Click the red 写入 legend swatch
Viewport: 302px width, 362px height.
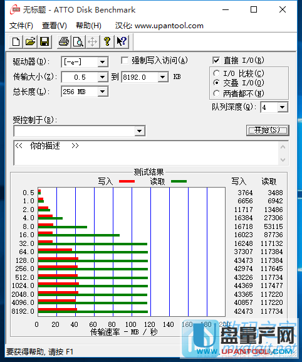[x=127, y=181]
